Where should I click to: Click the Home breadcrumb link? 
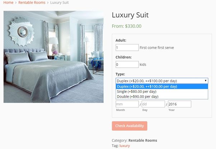[x=8, y=3]
